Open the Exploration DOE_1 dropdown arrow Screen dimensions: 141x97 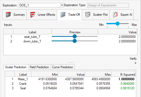pos(62,5)
